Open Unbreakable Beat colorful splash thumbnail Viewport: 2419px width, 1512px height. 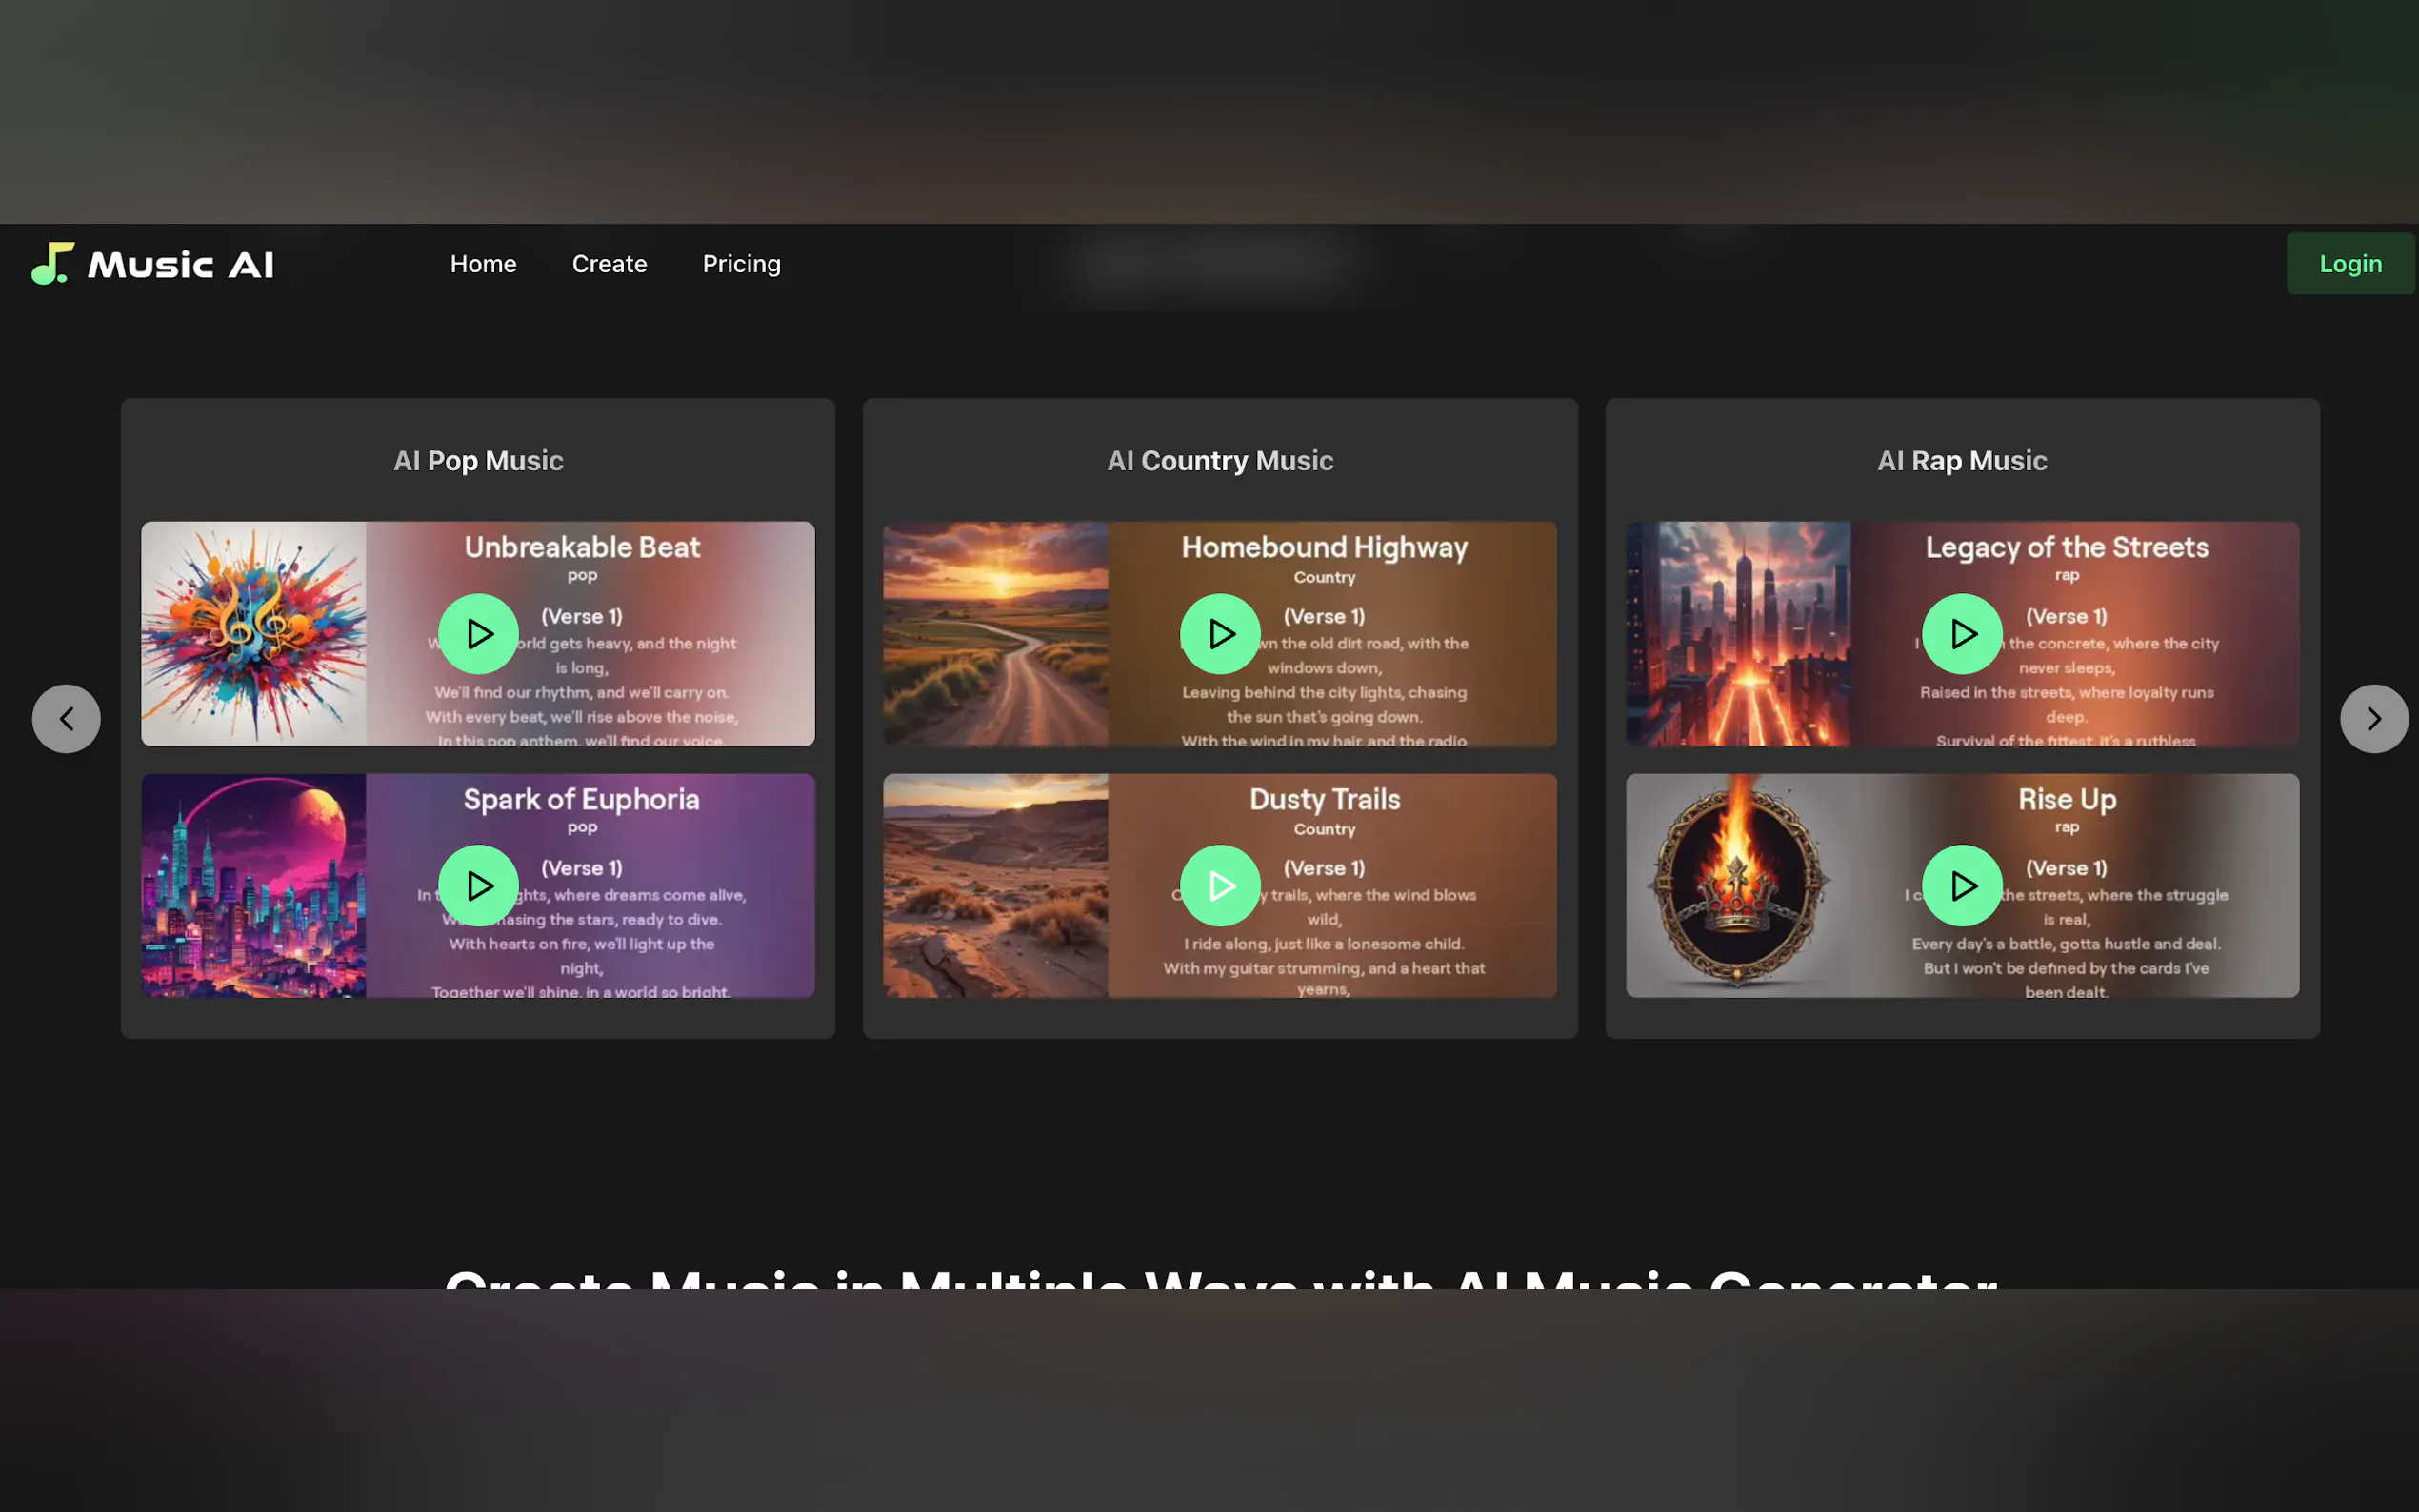[254, 634]
